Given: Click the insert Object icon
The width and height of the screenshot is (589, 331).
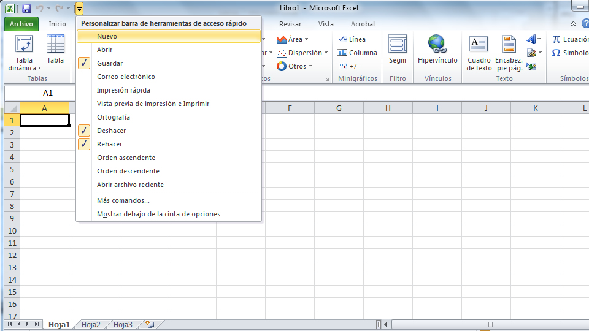Looking at the screenshot, I should [x=531, y=67].
